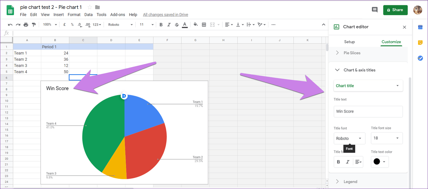Click All changes saved in Drive
This screenshot has width=428, height=189.
click(165, 14)
